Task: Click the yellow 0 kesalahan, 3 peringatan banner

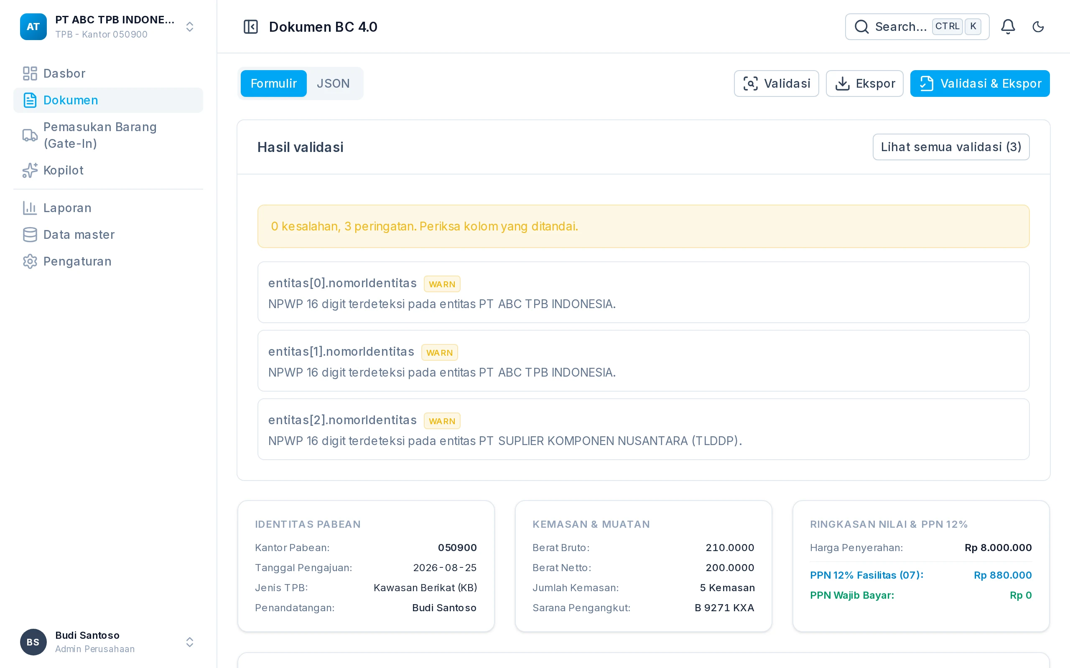Action: (643, 226)
